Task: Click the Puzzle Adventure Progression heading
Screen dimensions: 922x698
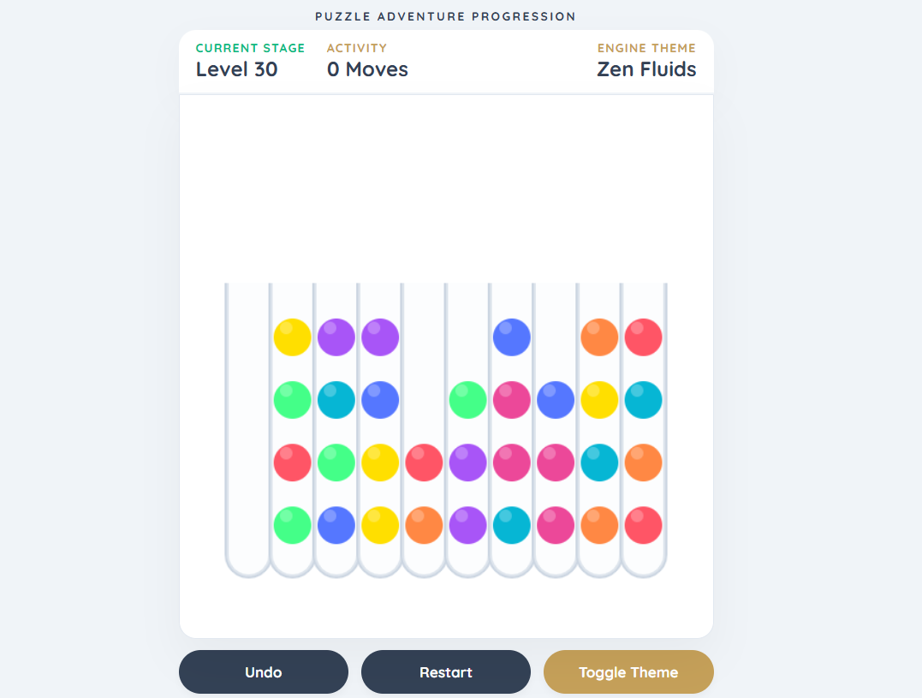Action: pyautogui.click(x=446, y=16)
